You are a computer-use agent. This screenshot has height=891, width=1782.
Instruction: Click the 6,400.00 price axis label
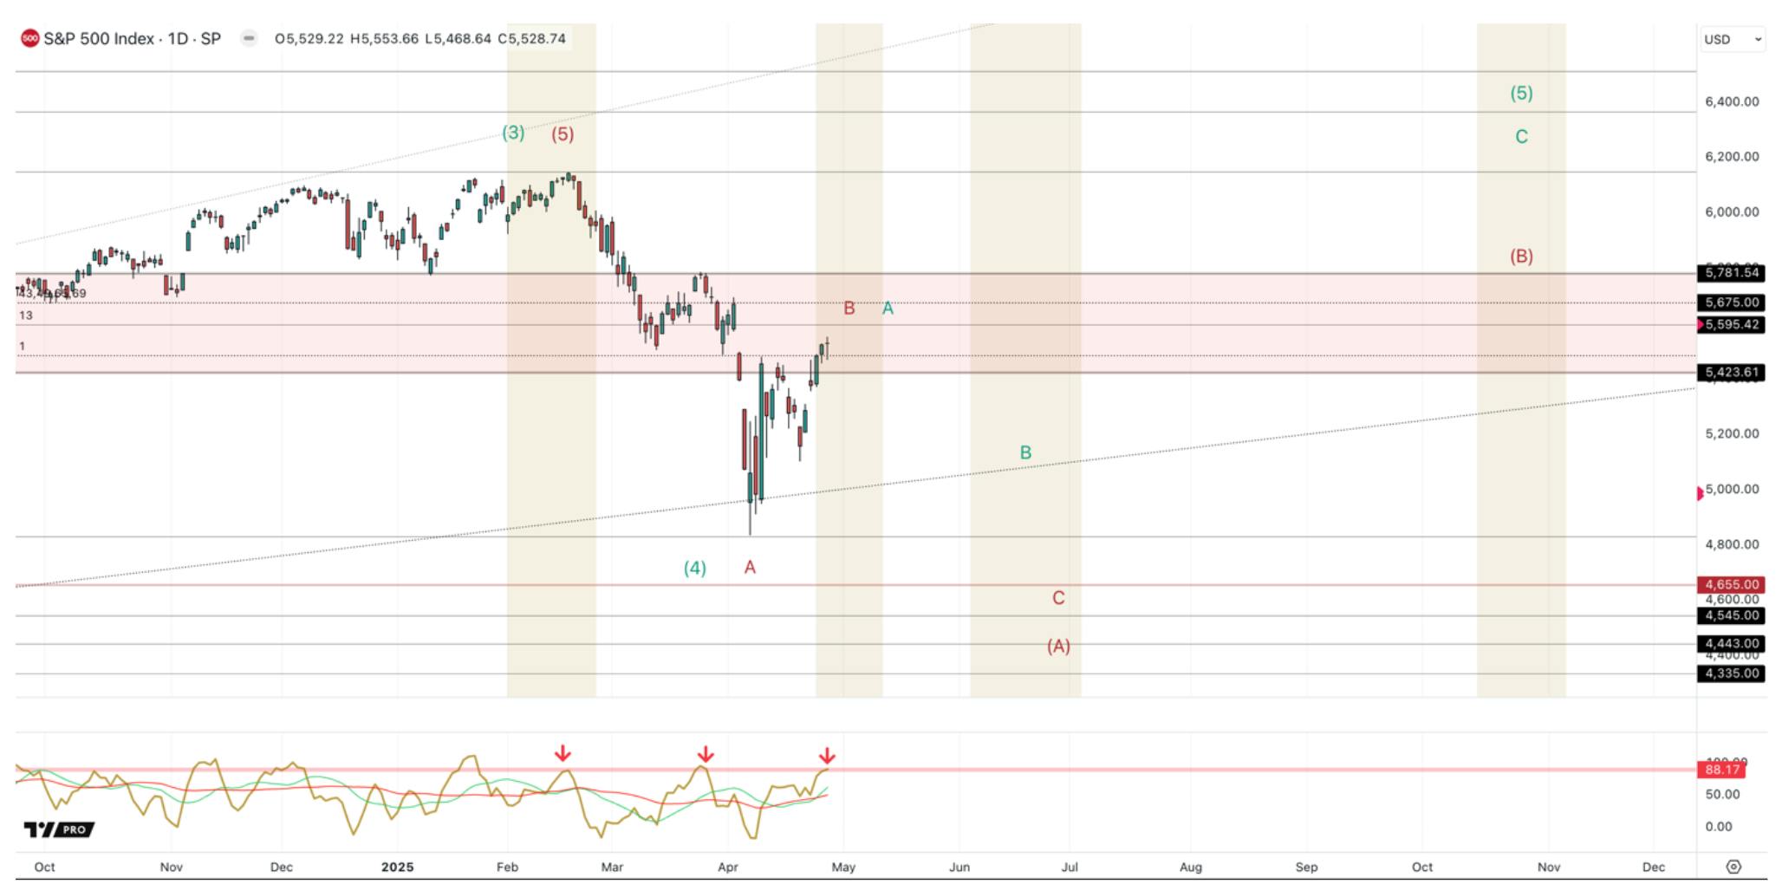(x=1732, y=101)
